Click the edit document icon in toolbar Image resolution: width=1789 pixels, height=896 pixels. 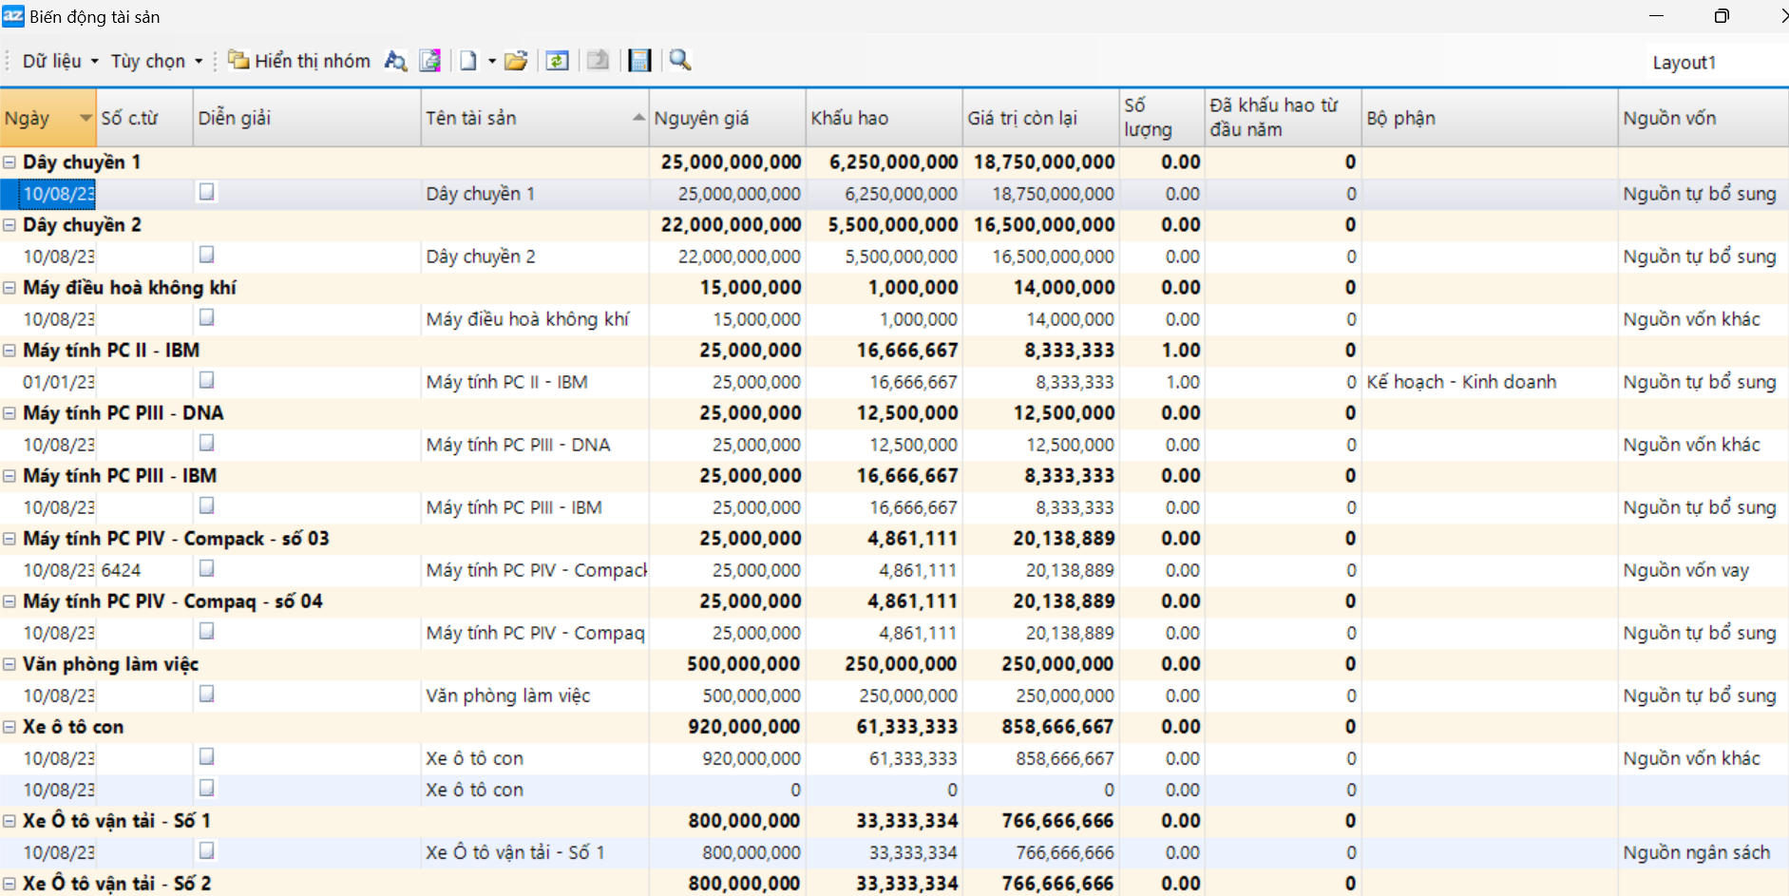pos(430,61)
